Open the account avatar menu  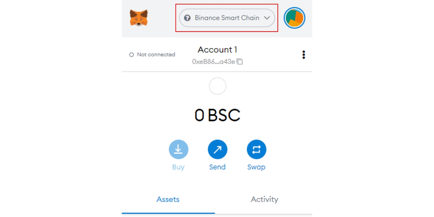click(x=294, y=18)
